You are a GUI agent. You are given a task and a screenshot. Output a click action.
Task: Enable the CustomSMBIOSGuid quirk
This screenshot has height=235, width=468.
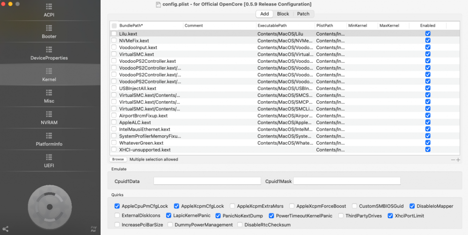[x=354, y=206]
